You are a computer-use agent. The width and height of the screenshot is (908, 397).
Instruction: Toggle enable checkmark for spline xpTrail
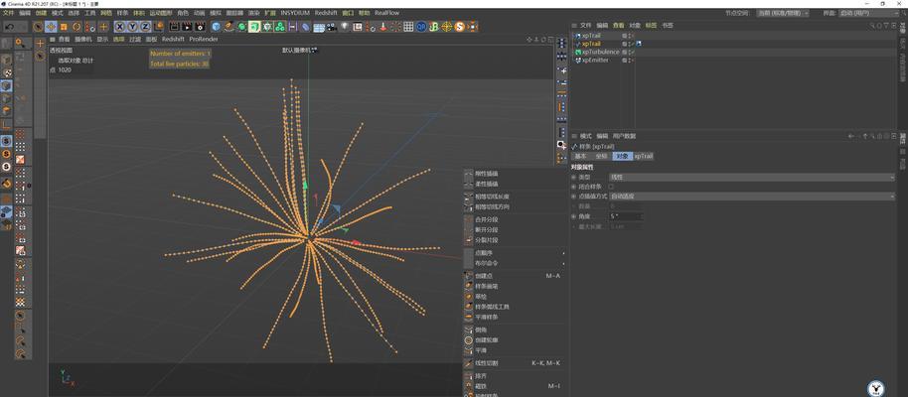633,44
